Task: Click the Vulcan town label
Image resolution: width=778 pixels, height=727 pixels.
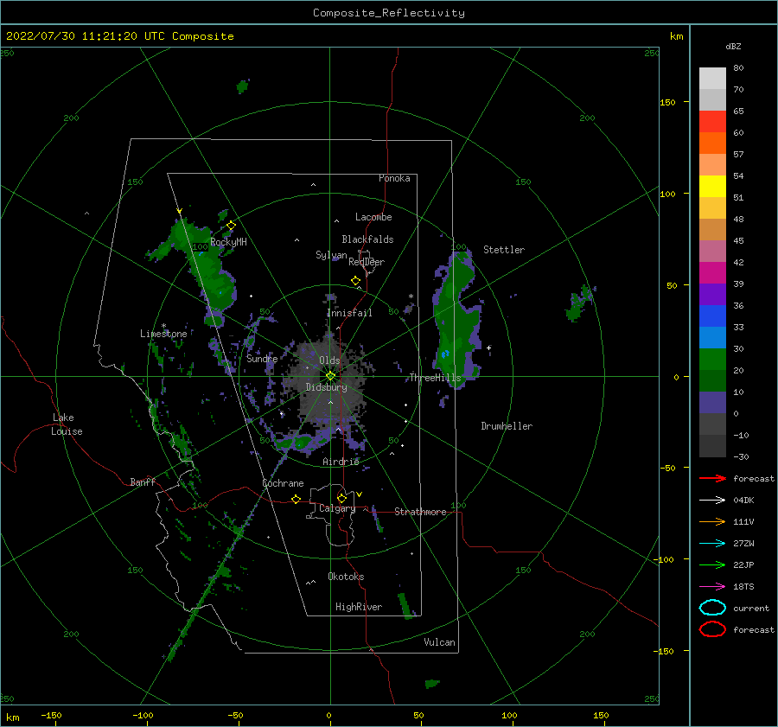Action: [x=439, y=642]
